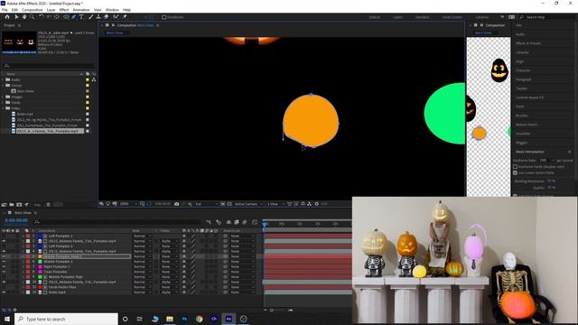Toggle visibility of selected Middle Pumpkin layer
This screenshot has height=325, width=578.
coord(4,256)
